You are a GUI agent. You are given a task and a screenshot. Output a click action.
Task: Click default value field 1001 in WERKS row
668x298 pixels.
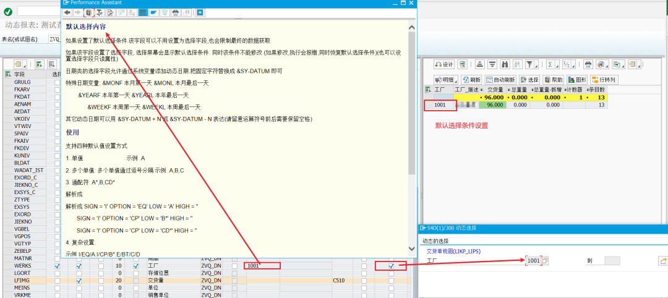263,266
